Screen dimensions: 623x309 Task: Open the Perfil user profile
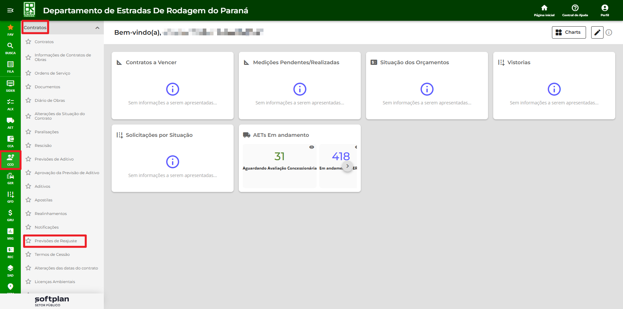605,10
